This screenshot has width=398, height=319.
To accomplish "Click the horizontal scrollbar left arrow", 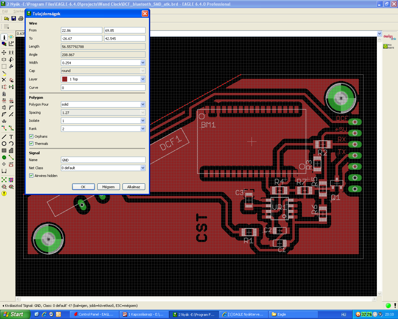I will pyautogui.click(x=18, y=299).
